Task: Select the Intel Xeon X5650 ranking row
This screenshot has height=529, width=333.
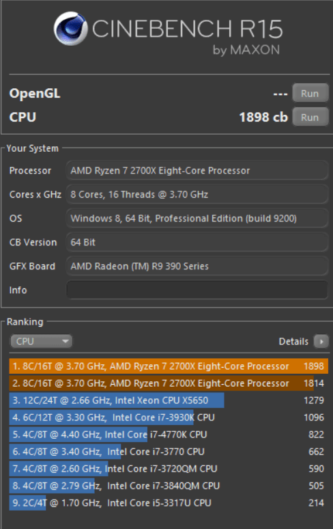Action: point(169,401)
